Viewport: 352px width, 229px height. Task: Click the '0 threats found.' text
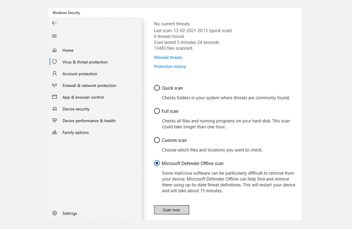tap(169, 37)
